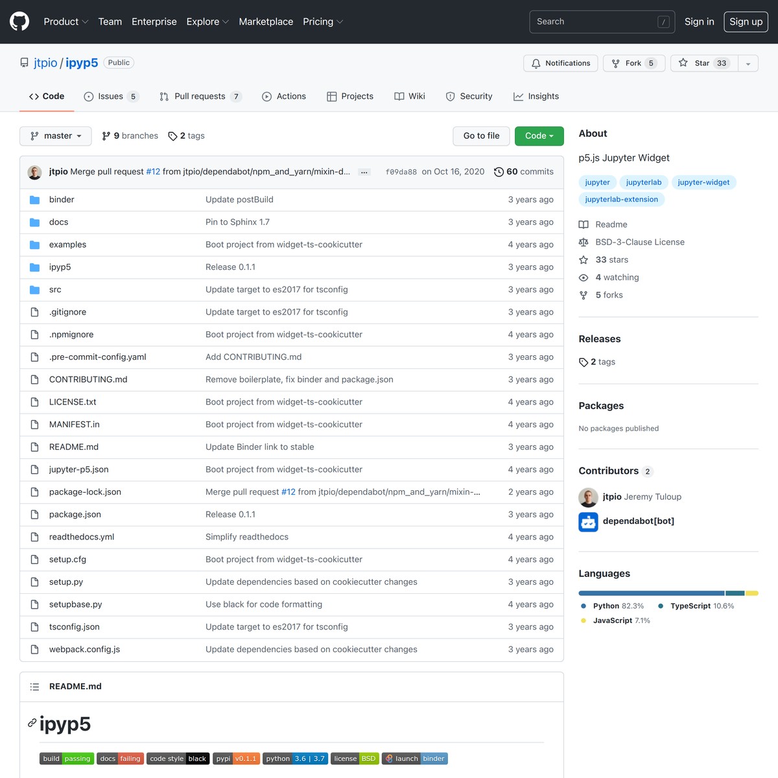Image resolution: width=778 pixels, height=778 pixels.
Task: Open the Insights tab
Action: (x=536, y=96)
